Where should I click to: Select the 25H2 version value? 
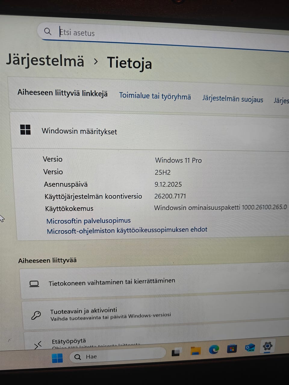pos(163,172)
